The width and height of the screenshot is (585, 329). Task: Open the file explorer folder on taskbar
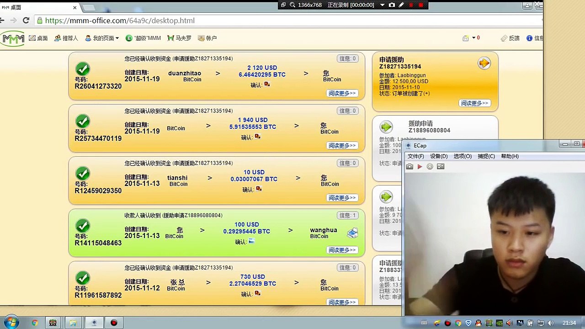(73, 323)
